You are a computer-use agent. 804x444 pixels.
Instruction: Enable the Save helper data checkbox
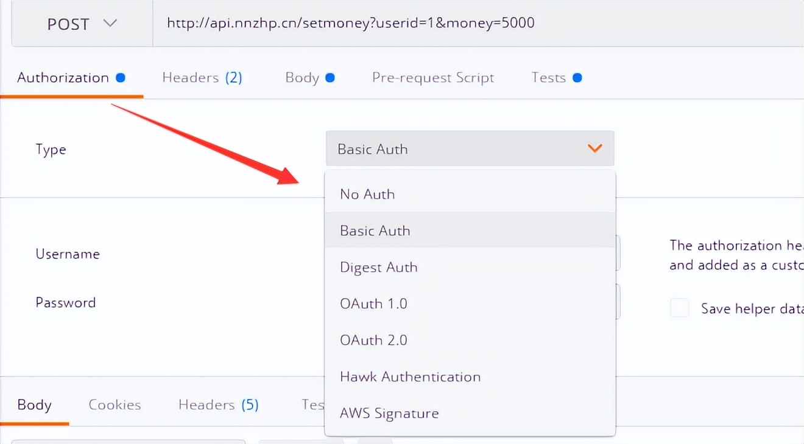(679, 308)
